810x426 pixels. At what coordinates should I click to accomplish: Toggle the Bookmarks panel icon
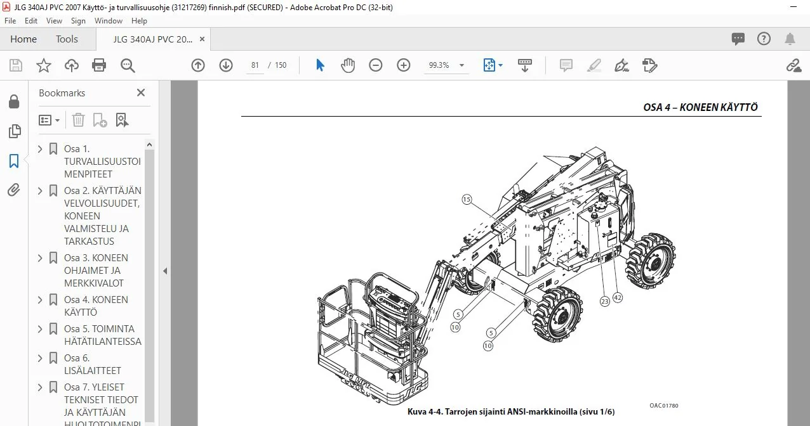13,161
